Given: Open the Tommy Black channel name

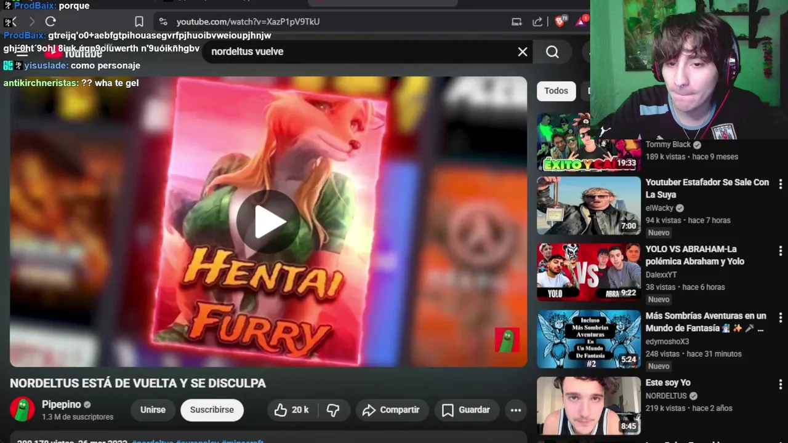Looking at the screenshot, I should click(668, 145).
